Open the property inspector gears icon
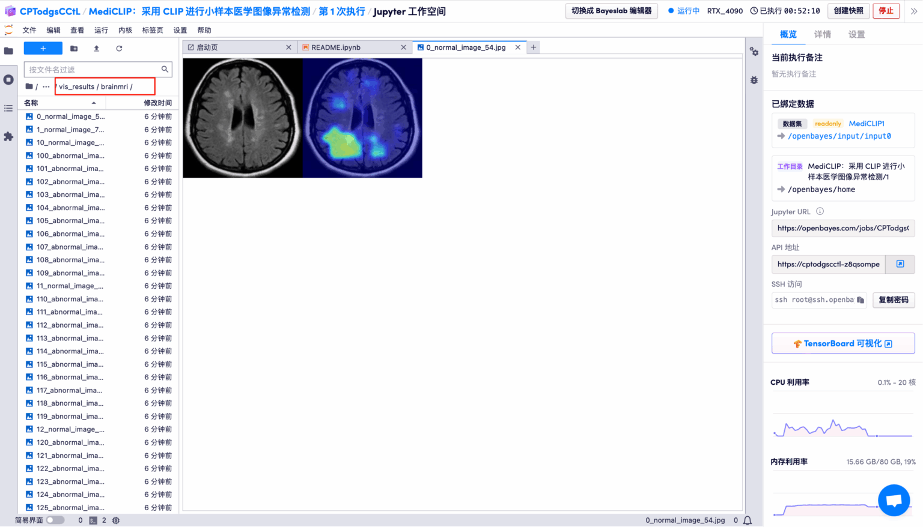 pos(754,52)
